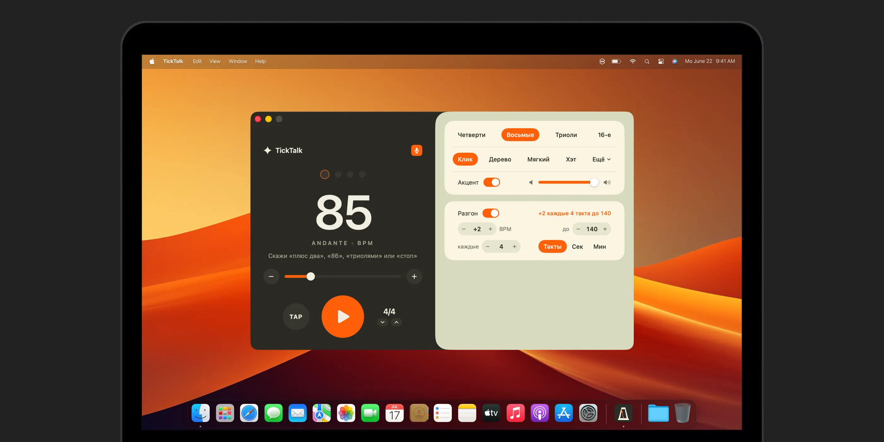Viewport: 884px width, 442px height.
Task: Open Launchpad from the dock
Action: pyautogui.click(x=225, y=413)
